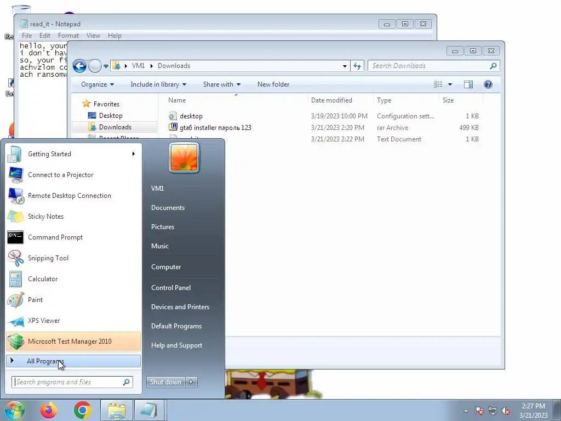The image size is (561, 421).
Task: Refresh the Downloads folder view
Action: click(x=357, y=66)
